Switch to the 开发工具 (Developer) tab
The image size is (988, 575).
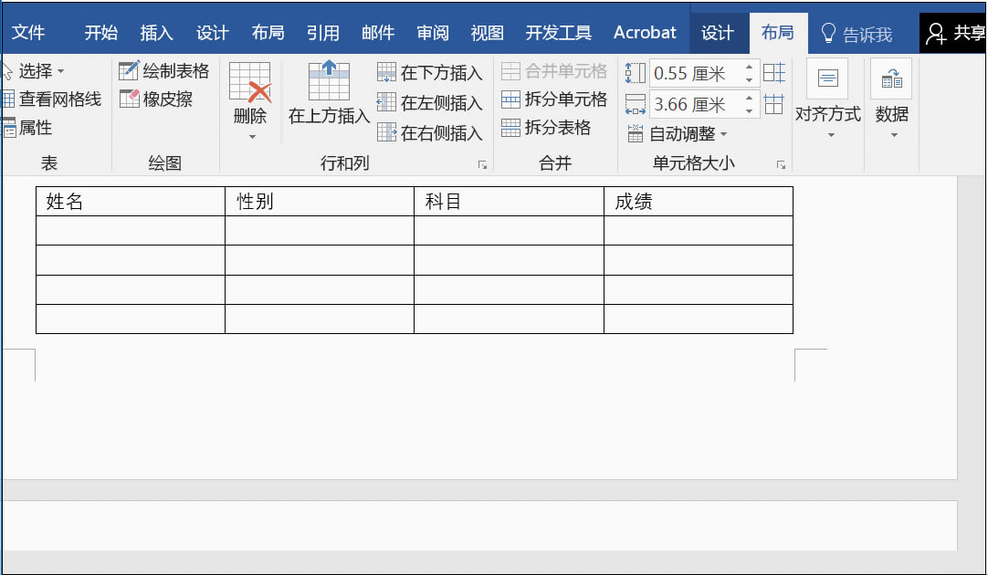[x=558, y=33]
